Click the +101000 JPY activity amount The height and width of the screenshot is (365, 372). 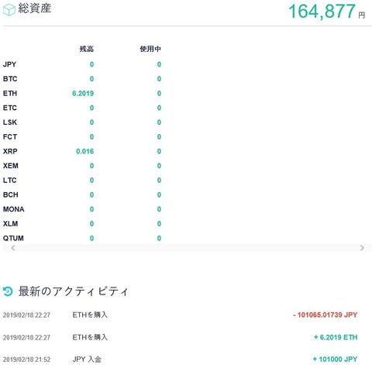pyautogui.click(x=335, y=359)
